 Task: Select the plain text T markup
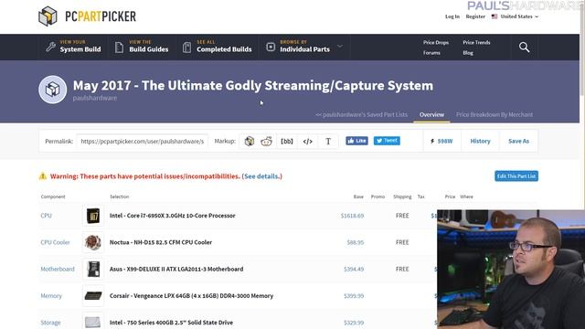328,142
